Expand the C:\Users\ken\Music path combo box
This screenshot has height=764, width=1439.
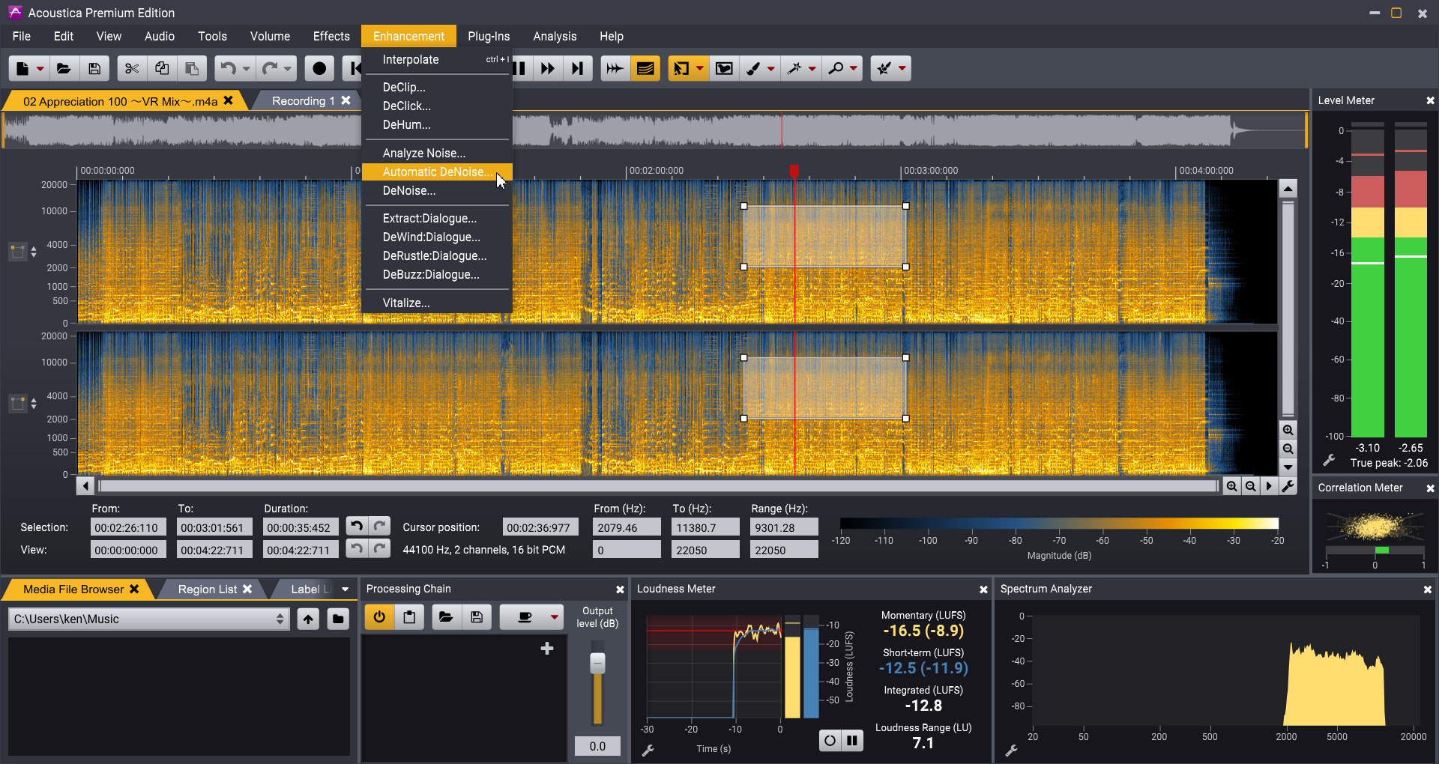coord(280,619)
